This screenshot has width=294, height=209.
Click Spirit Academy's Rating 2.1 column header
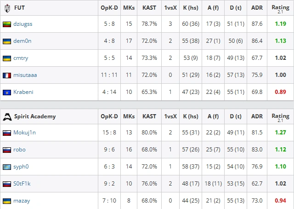[281, 117]
